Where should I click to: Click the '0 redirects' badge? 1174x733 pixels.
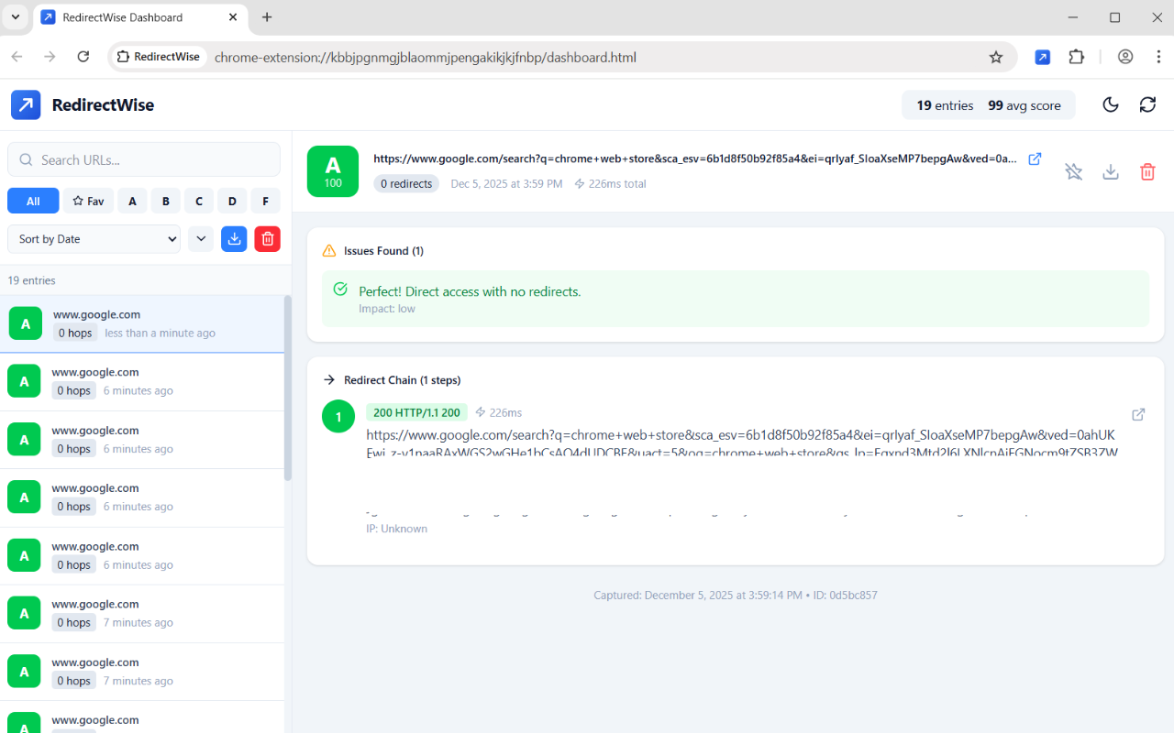click(406, 184)
